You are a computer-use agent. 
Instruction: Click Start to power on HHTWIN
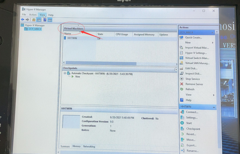189,123
